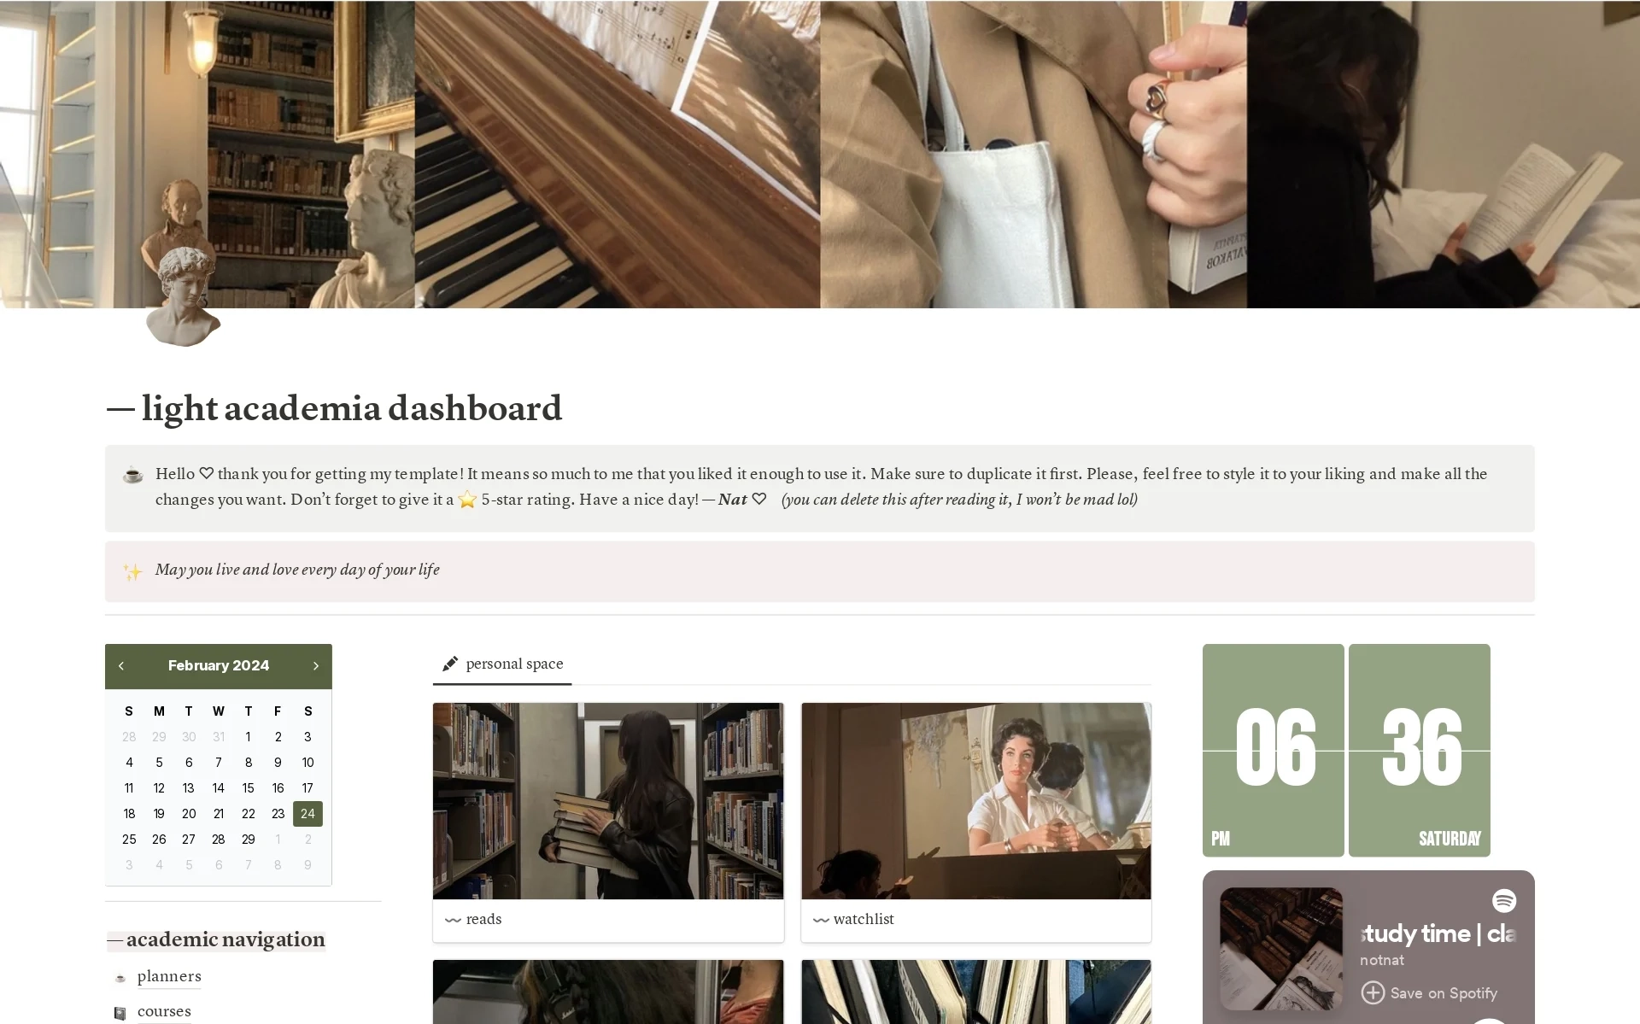
Task: Click the right arrow to advance to next month
Action: (316, 665)
